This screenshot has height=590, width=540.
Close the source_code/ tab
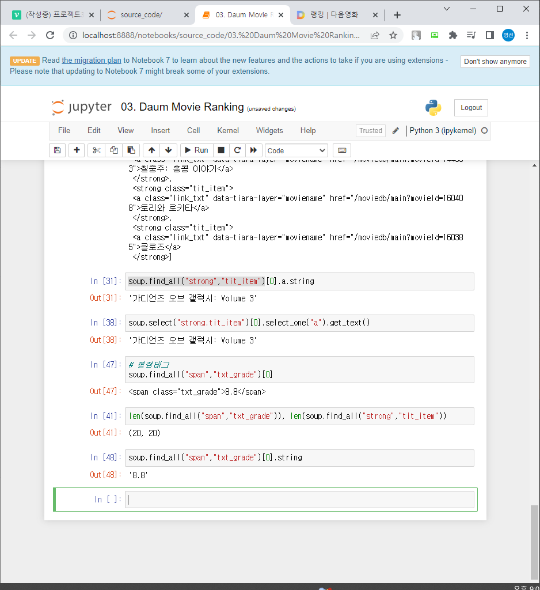[x=187, y=15]
